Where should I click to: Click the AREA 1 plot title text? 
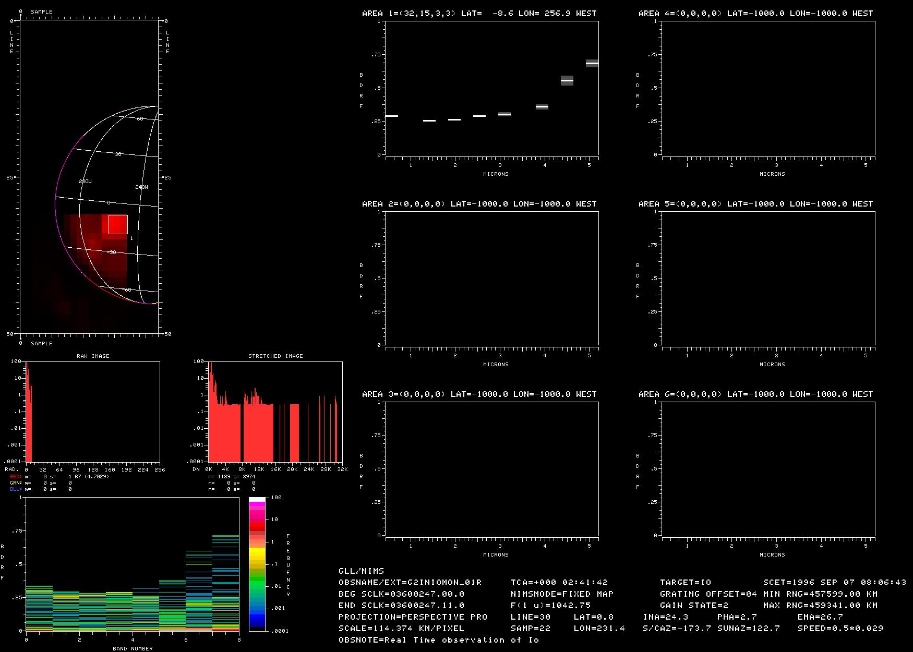click(479, 14)
